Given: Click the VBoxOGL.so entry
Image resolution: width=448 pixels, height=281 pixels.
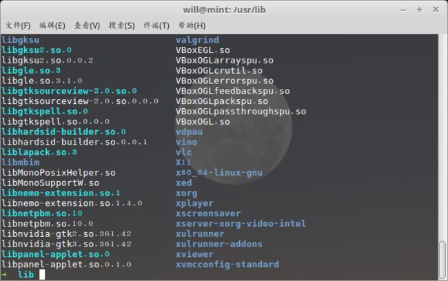Looking at the screenshot, I should pos(203,122).
